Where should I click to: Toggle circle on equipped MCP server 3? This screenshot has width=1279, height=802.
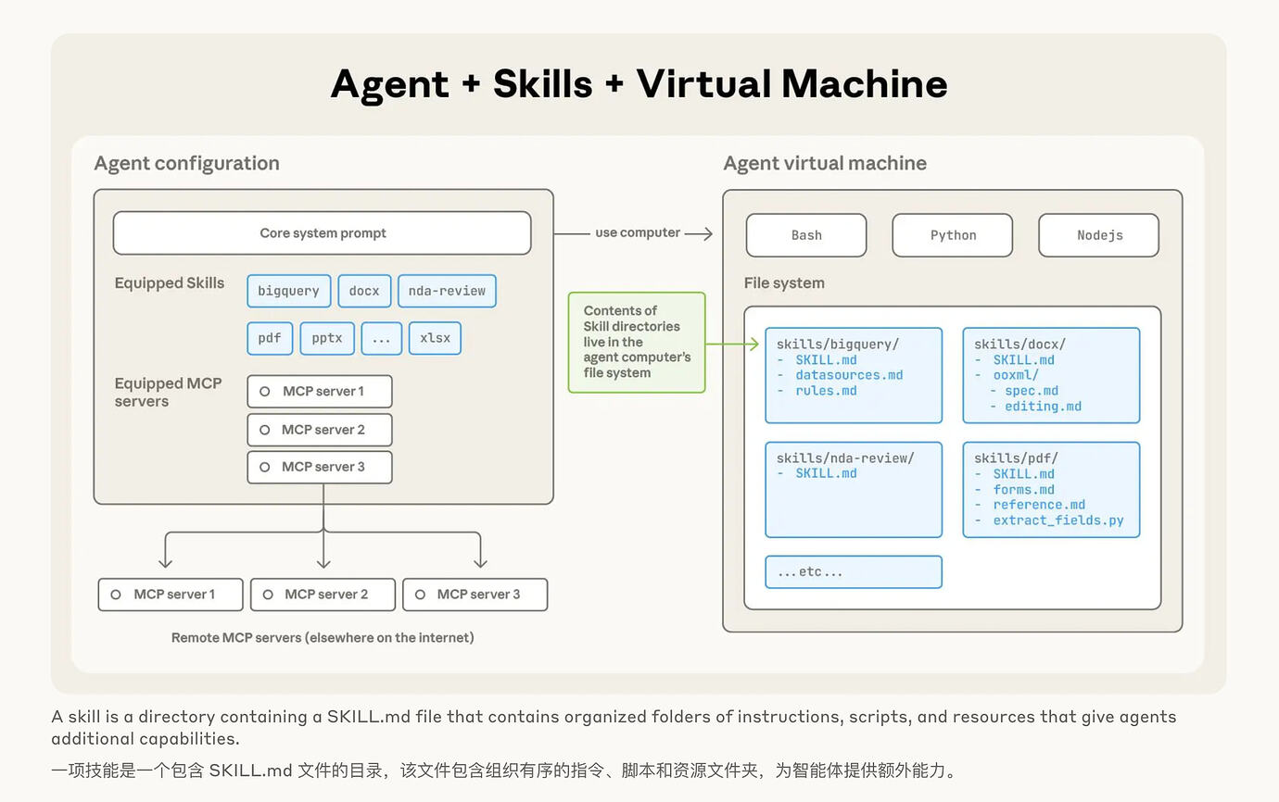(x=264, y=468)
